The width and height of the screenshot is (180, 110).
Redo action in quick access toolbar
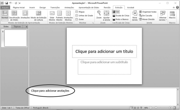16,3
